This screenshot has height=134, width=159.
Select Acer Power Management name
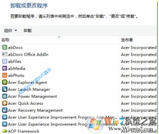click(x=32, y=96)
